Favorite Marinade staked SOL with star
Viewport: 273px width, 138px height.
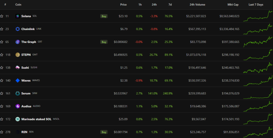click(x=2, y=119)
